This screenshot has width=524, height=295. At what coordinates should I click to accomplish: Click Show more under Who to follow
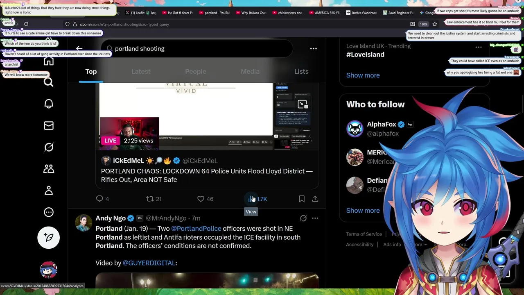coord(363,211)
